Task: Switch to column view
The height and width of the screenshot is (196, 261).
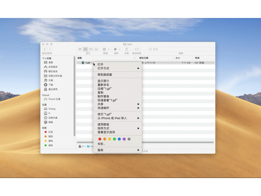Action: [x=91, y=49]
